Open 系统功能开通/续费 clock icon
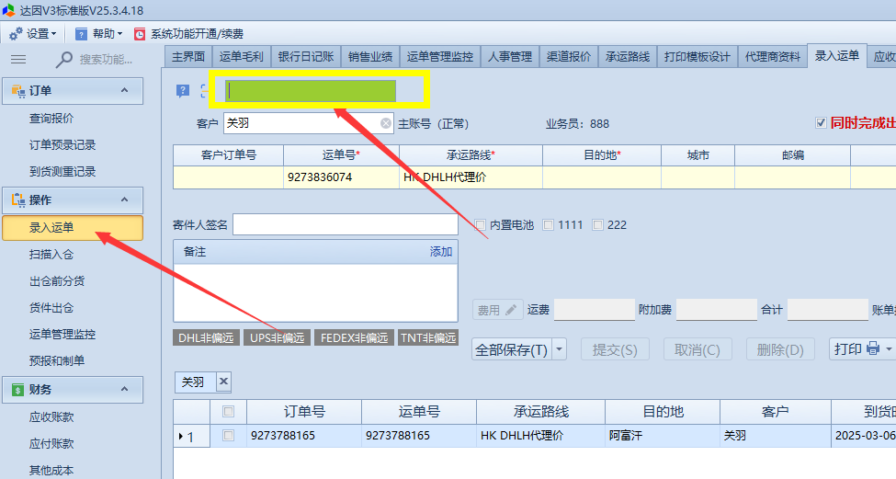This screenshot has width=896, height=479. [140, 34]
